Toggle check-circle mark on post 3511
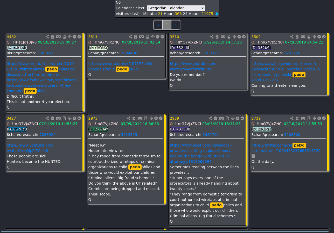Screen dimensions: 334x233 pyautogui.click(x=162, y=37)
